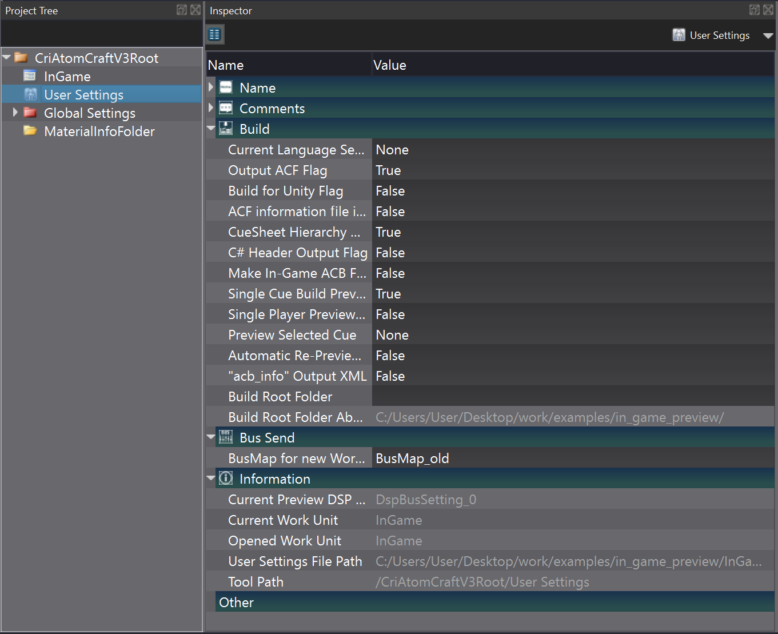The height and width of the screenshot is (634, 778).
Task: Click the Inspector panel title
Action: (231, 10)
